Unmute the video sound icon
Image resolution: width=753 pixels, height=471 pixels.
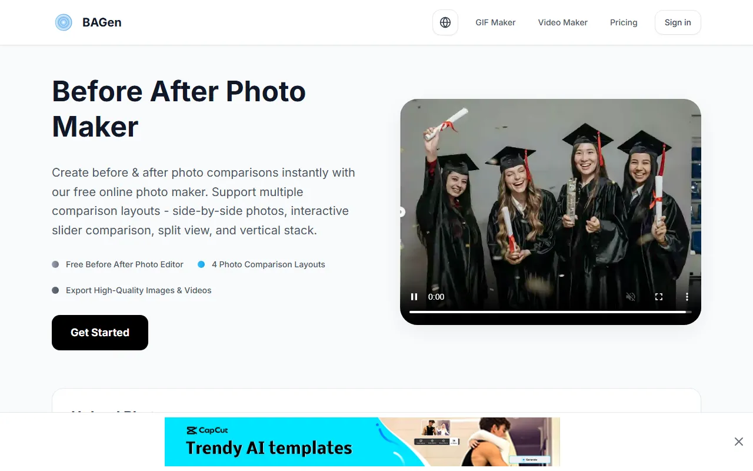pyautogui.click(x=631, y=297)
